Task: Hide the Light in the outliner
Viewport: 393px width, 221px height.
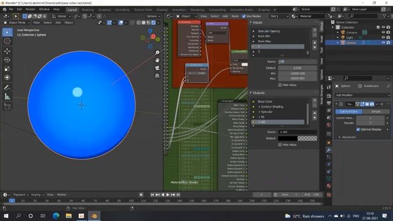Action: click(x=383, y=37)
